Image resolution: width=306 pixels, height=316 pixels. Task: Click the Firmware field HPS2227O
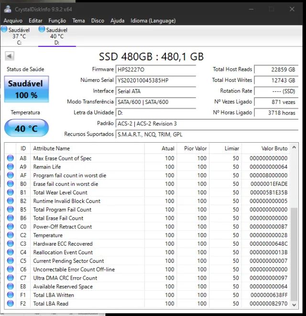(x=156, y=69)
